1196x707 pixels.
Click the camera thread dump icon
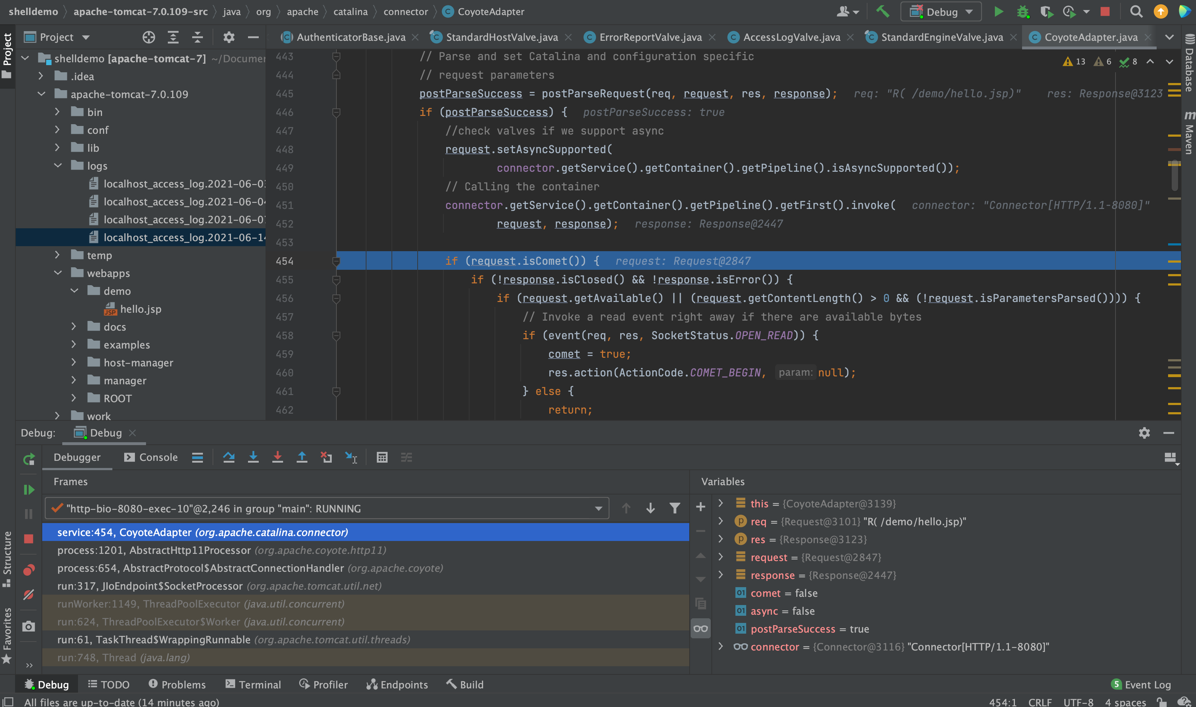point(29,626)
